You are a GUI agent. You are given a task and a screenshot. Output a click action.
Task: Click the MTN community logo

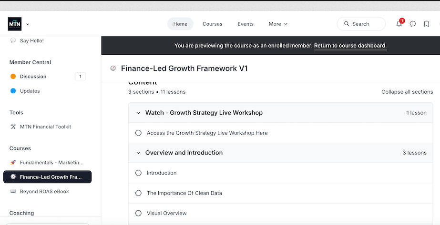tap(15, 24)
